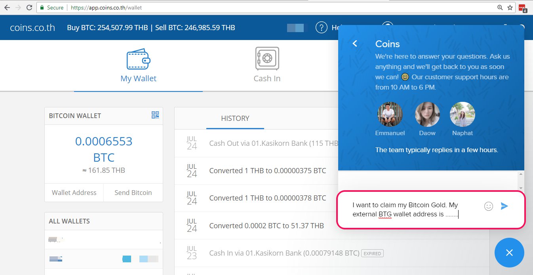
Task: Open the Help question mark icon
Action: 321,27
